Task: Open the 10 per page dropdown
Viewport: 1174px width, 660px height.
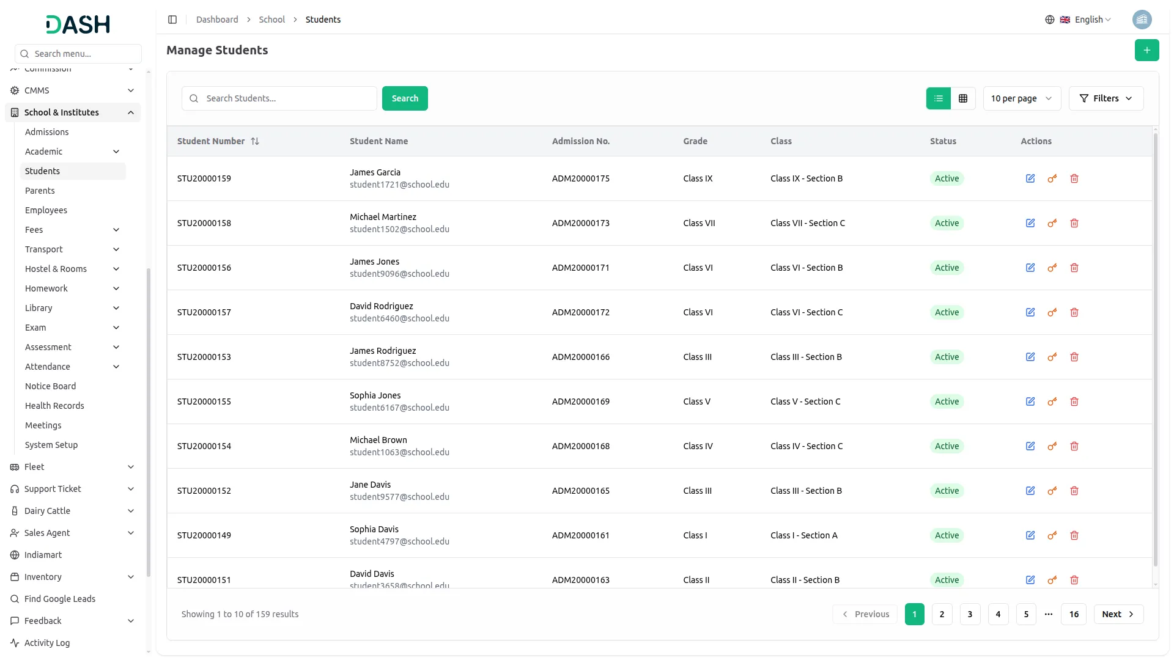Action: pos(1022,98)
